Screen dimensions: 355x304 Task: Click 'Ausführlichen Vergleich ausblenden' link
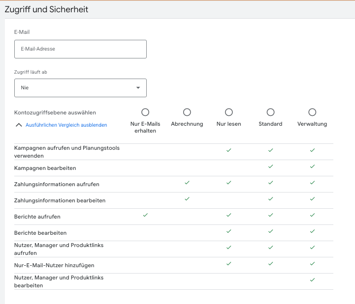coord(66,125)
